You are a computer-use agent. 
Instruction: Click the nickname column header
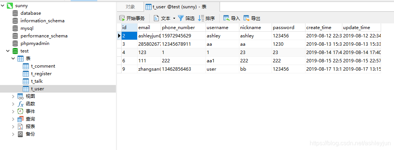click(x=255, y=28)
